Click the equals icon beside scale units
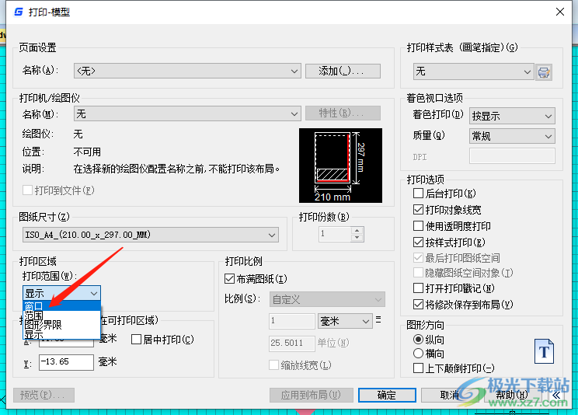578x415 pixels. [378, 320]
